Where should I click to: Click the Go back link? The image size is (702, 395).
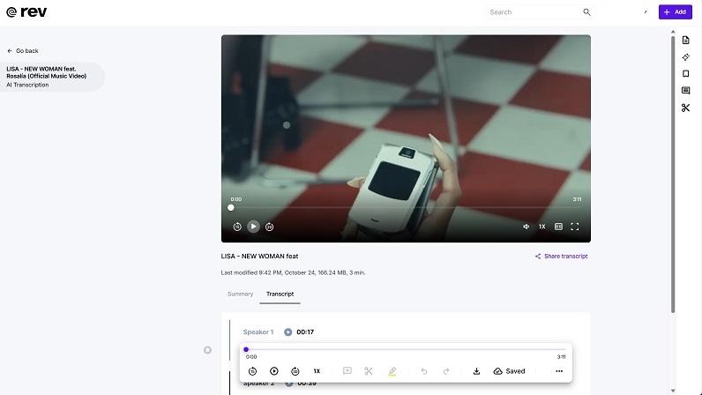tap(23, 50)
